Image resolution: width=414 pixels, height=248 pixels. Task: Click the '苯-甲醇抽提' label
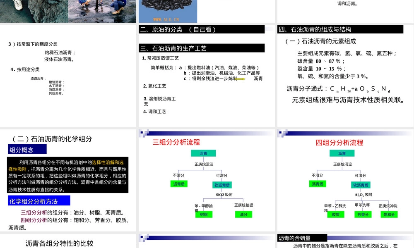point(204,208)
